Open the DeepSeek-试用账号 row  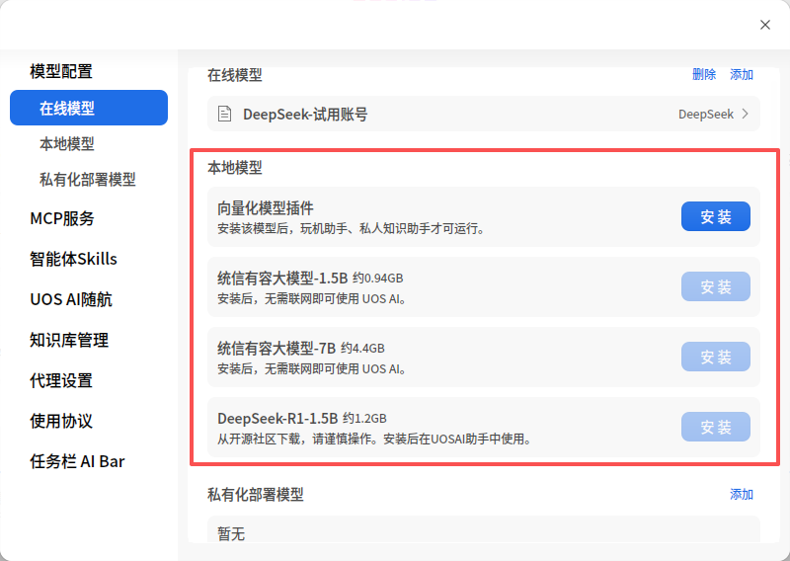tap(483, 114)
